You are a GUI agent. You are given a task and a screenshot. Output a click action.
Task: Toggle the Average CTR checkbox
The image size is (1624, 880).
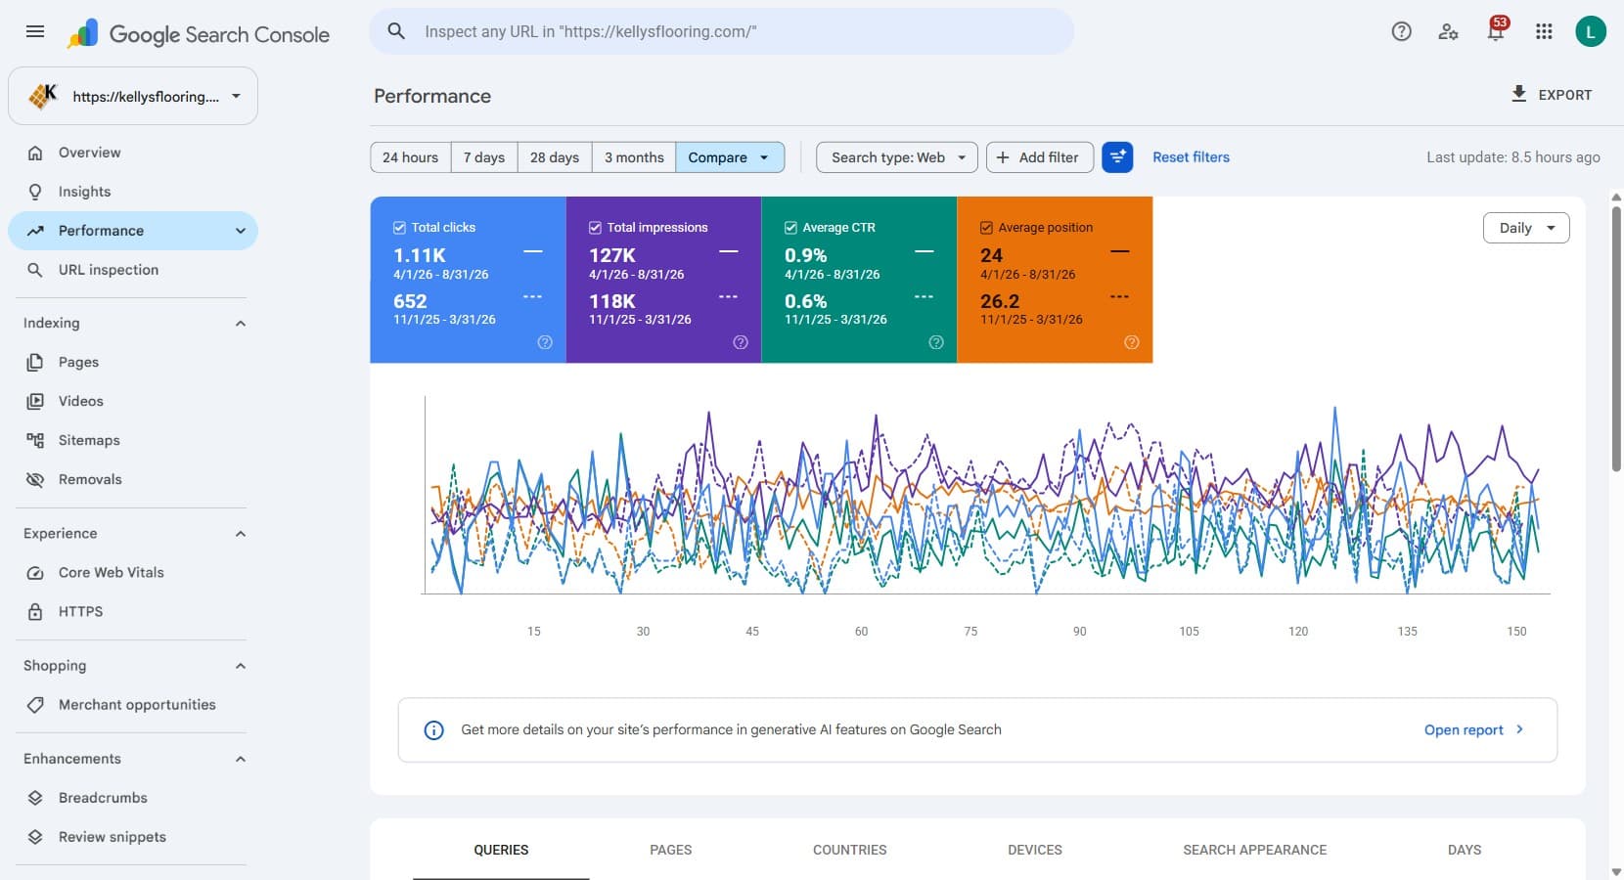click(790, 228)
